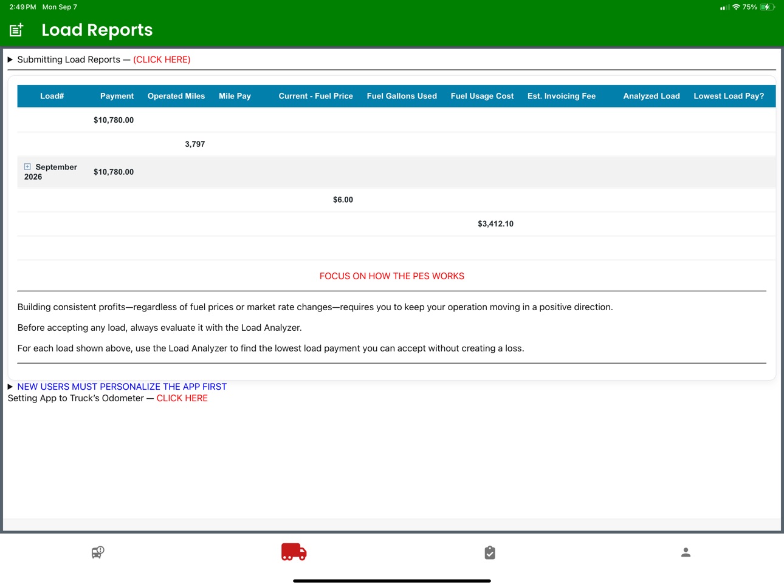Tap the 'Before accepting any load' sentence

(x=159, y=328)
